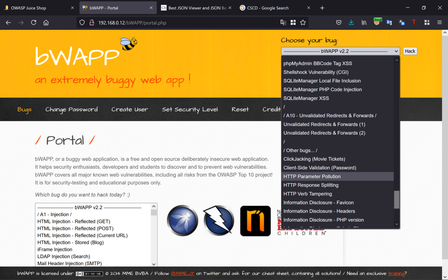Click the OWASP ZAP lightning logo
Image resolution: width=448 pixels, height=280 pixels.
pyautogui.click(x=219, y=220)
